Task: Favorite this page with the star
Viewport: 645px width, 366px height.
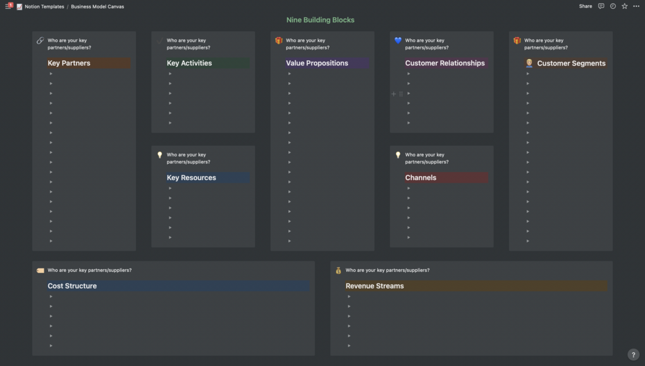Action: pyautogui.click(x=624, y=6)
